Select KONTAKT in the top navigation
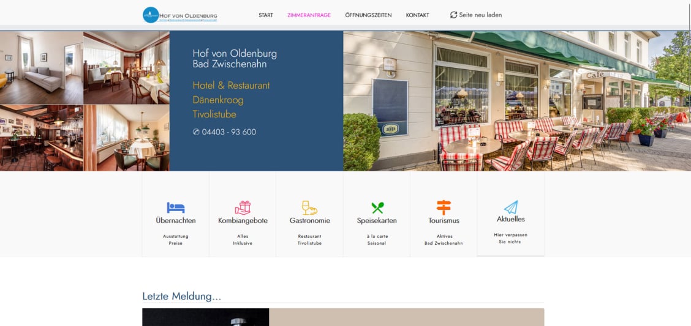This screenshot has width=691, height=326. (417, 15)
